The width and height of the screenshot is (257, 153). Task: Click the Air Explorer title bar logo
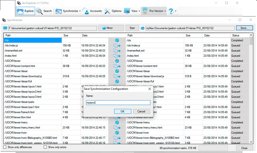click(19, 3)
